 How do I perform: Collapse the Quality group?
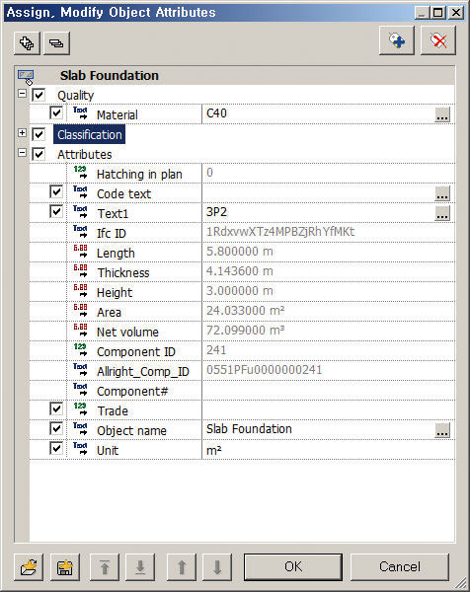click(23, 94)
